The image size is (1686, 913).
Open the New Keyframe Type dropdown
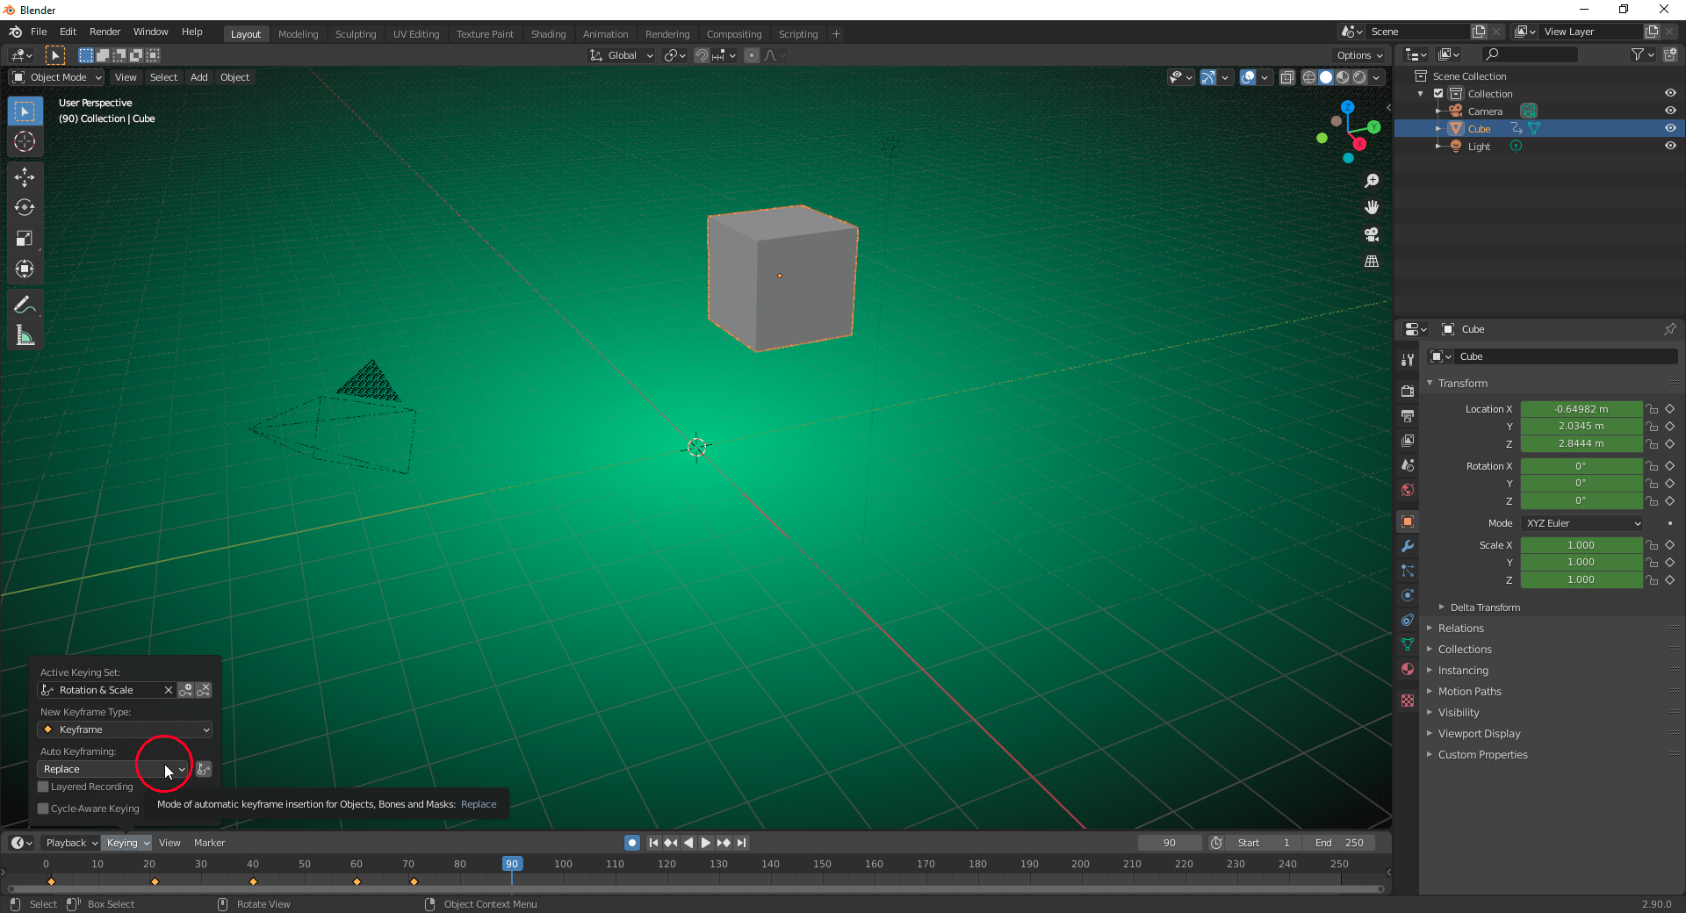pos(125,730)
